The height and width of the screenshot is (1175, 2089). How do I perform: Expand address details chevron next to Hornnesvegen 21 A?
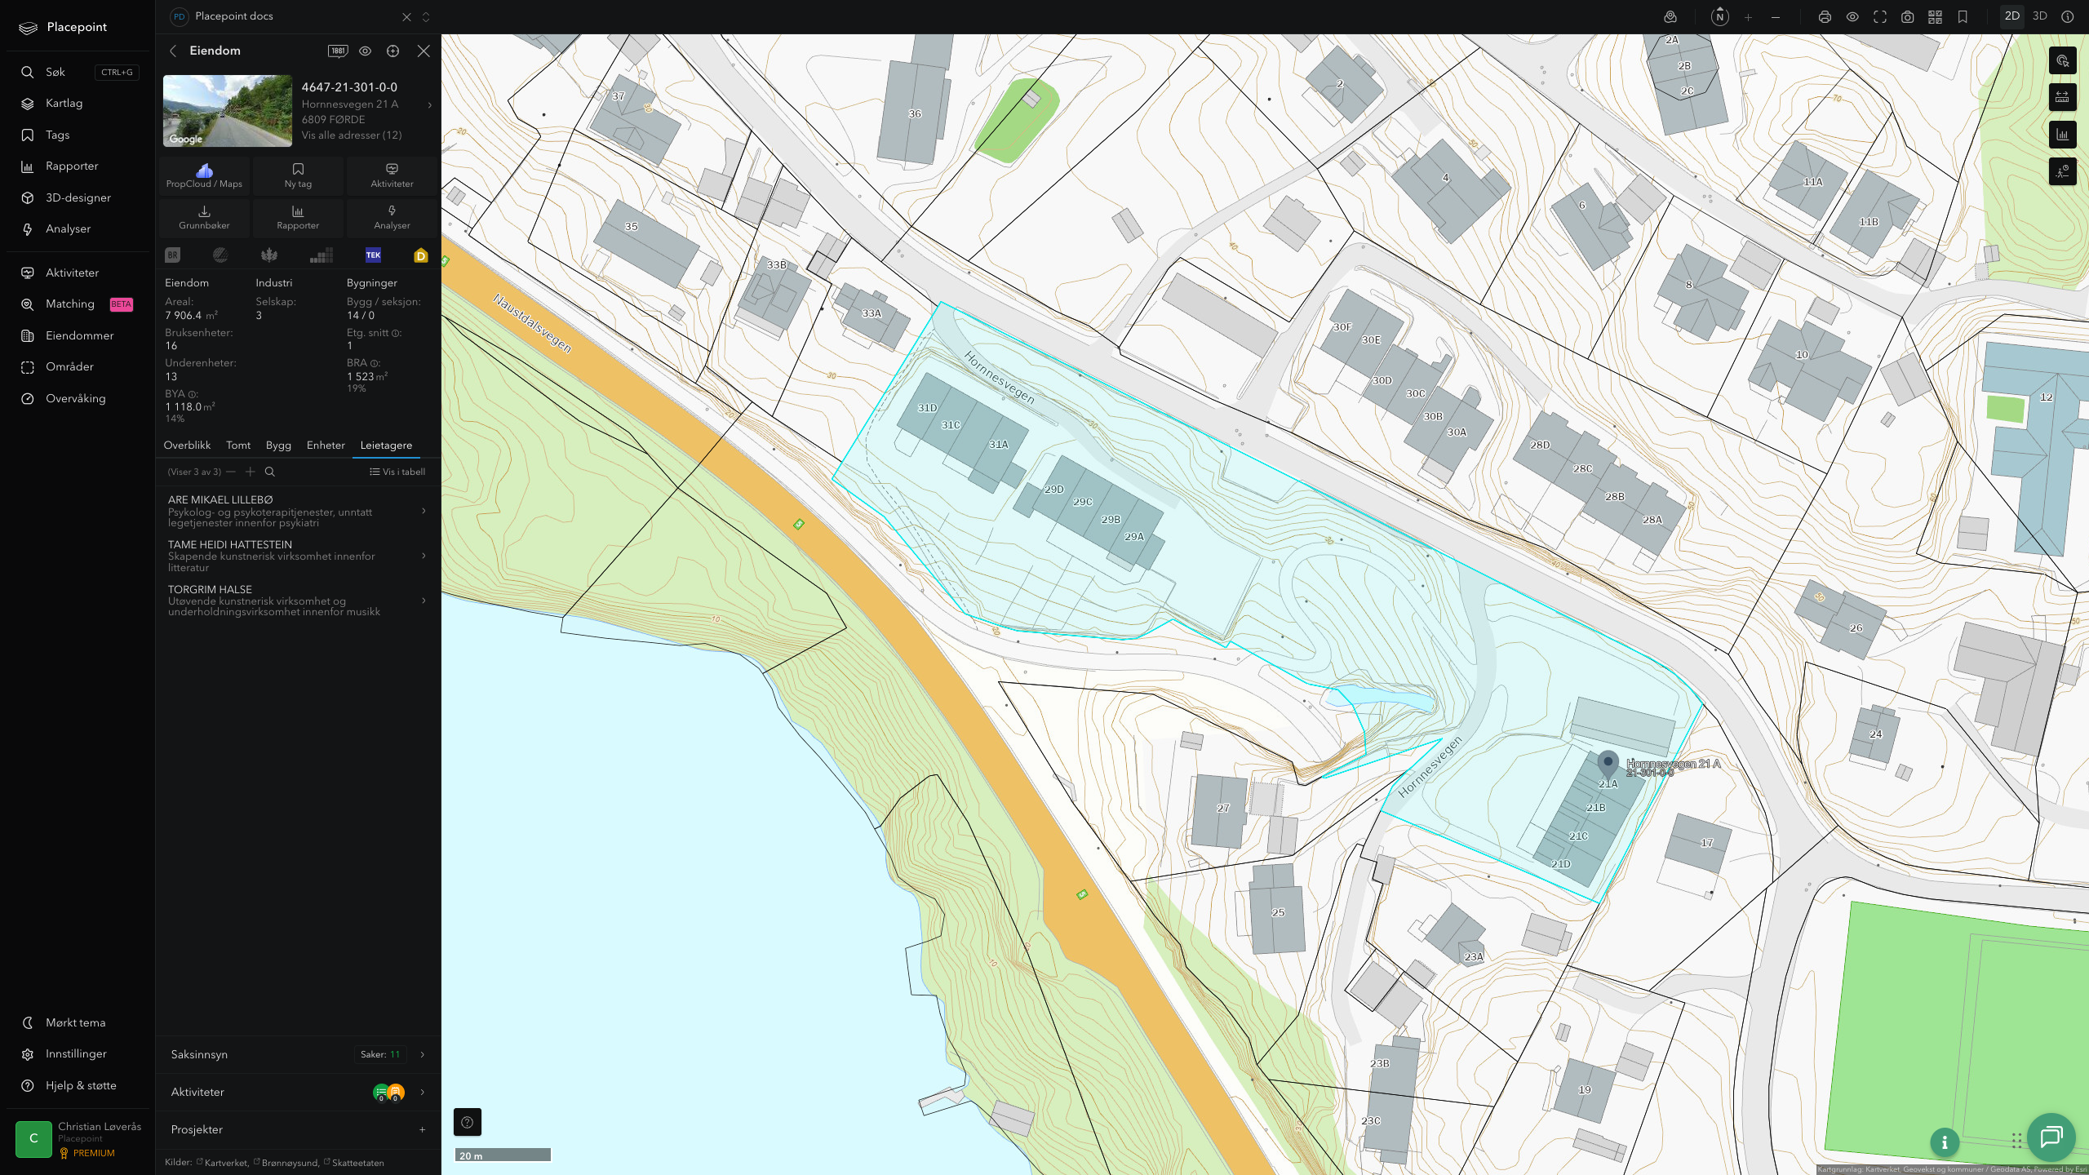430,104
